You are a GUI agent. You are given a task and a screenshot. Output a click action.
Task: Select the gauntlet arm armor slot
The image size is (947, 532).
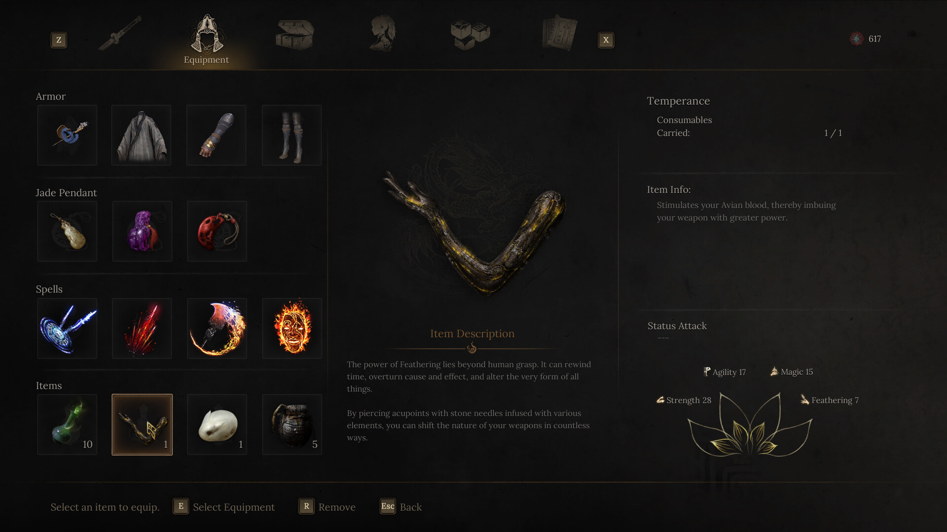(x=217, y=135)
